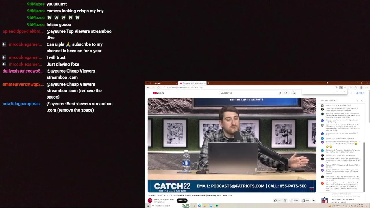Screen dimensions: 370x208
Task: Click dailyexistencegwo5 username in stream chat
Action: click(23, 71)
